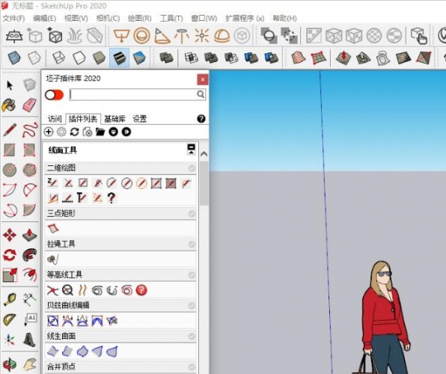Enable Shaded With Textures style
This screenshot has height=374, width=446.
point(119,58)
